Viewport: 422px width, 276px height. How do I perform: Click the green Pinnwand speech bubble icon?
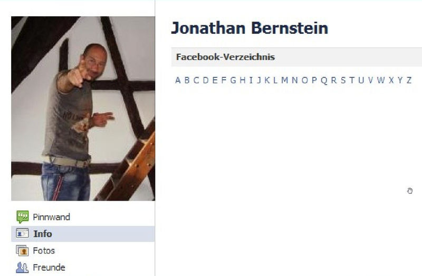[23, 216]
